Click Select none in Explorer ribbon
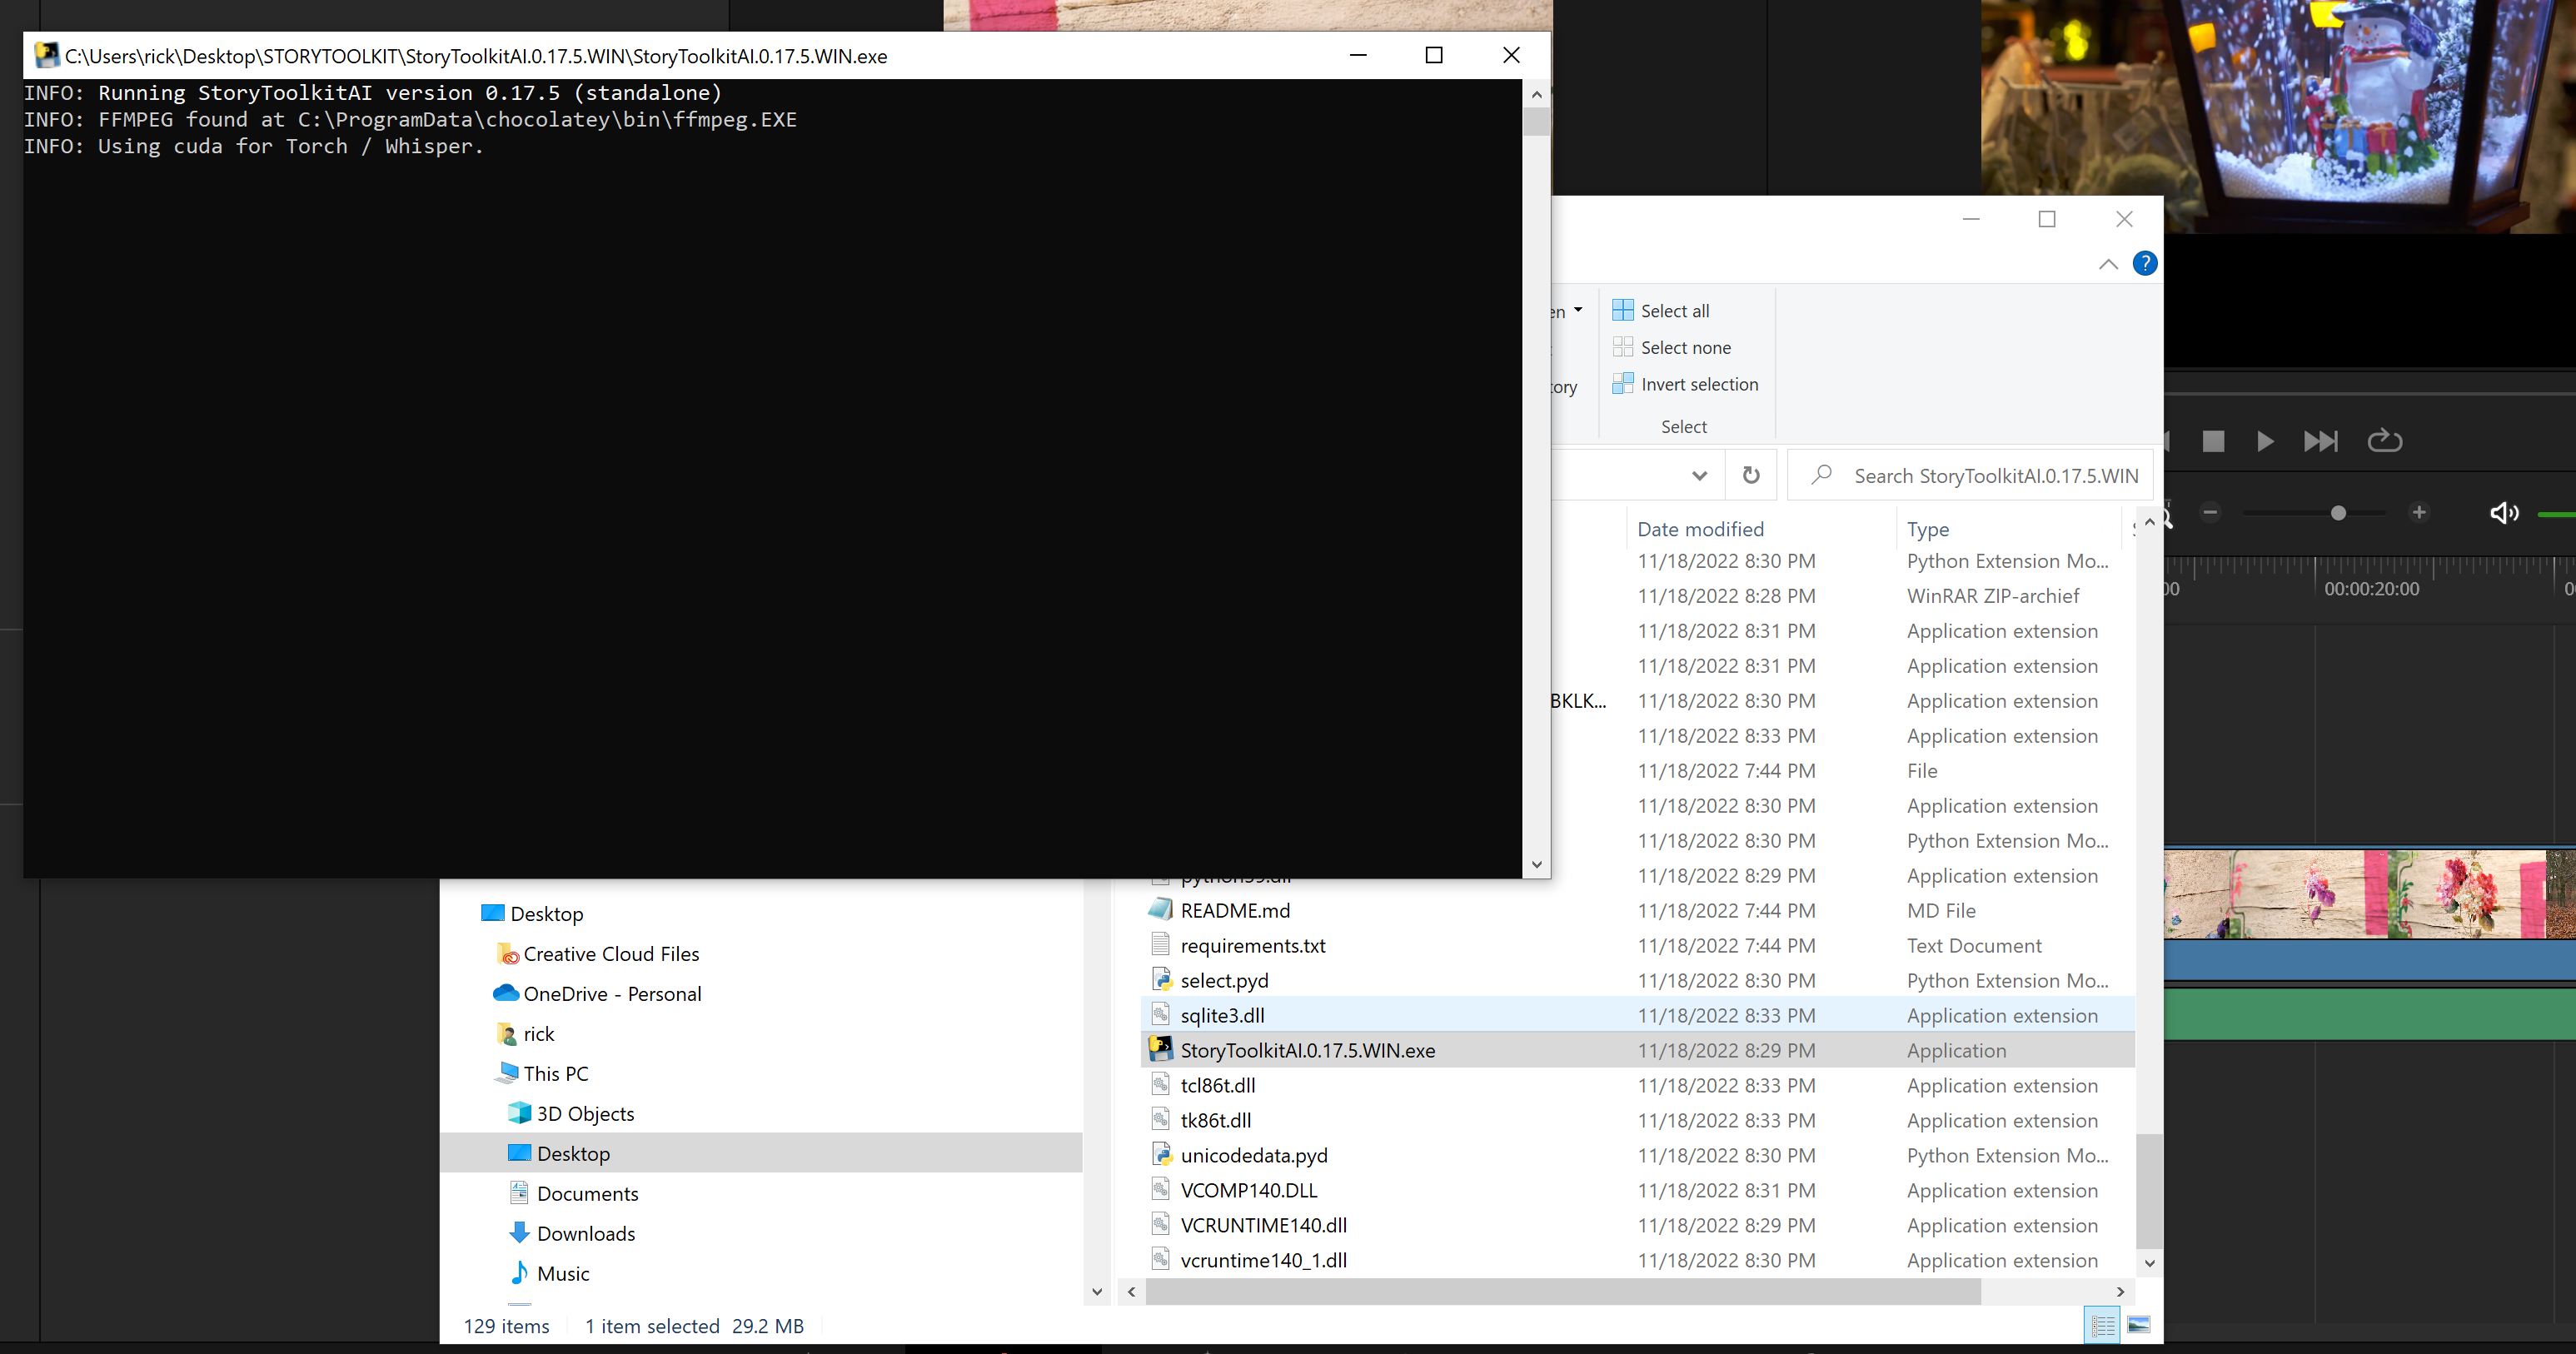Viewport: 2576px width, 1354px height. pos(1672,348)
